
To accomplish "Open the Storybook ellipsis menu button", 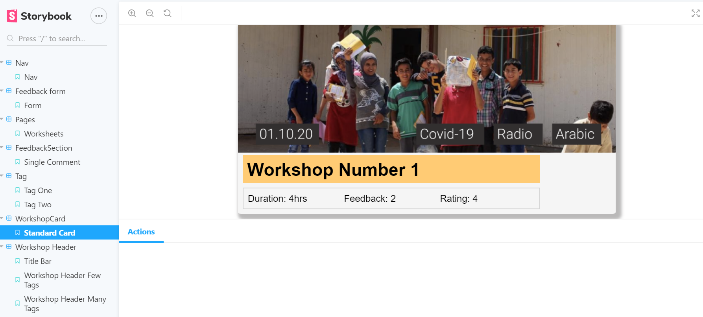I will (x=99, y=16).
